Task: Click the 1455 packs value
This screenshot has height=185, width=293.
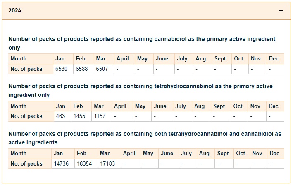Action: (x=79, y=116)
